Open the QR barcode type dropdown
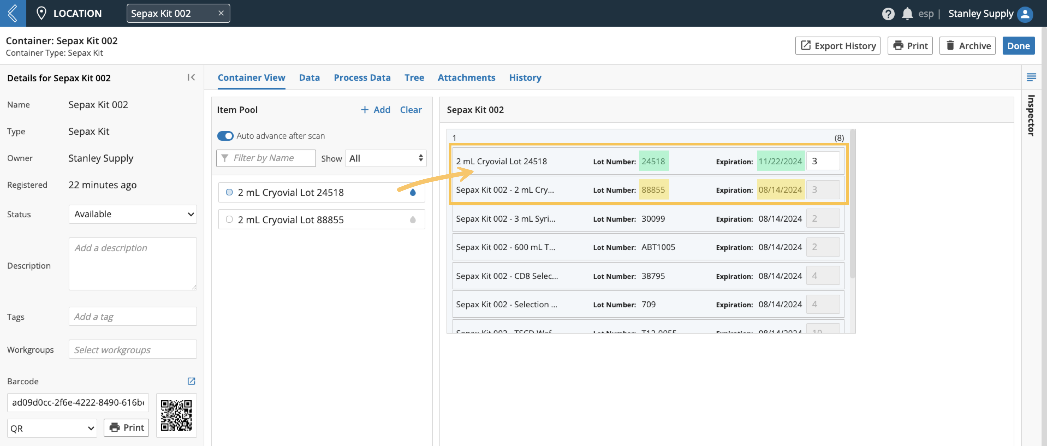 tap(52, 428)
